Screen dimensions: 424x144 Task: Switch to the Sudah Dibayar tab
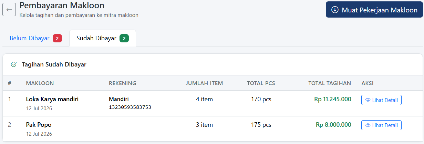click(103, 38)
